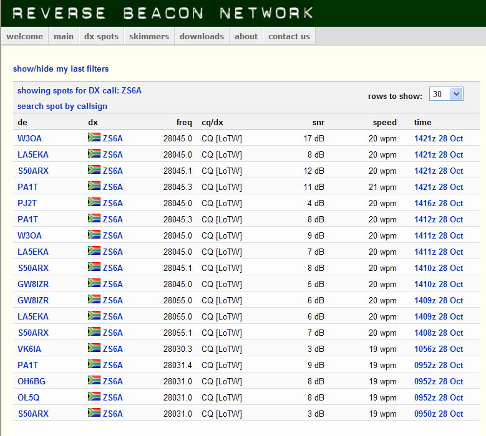Click the snr column header

(x=318, y=123)
